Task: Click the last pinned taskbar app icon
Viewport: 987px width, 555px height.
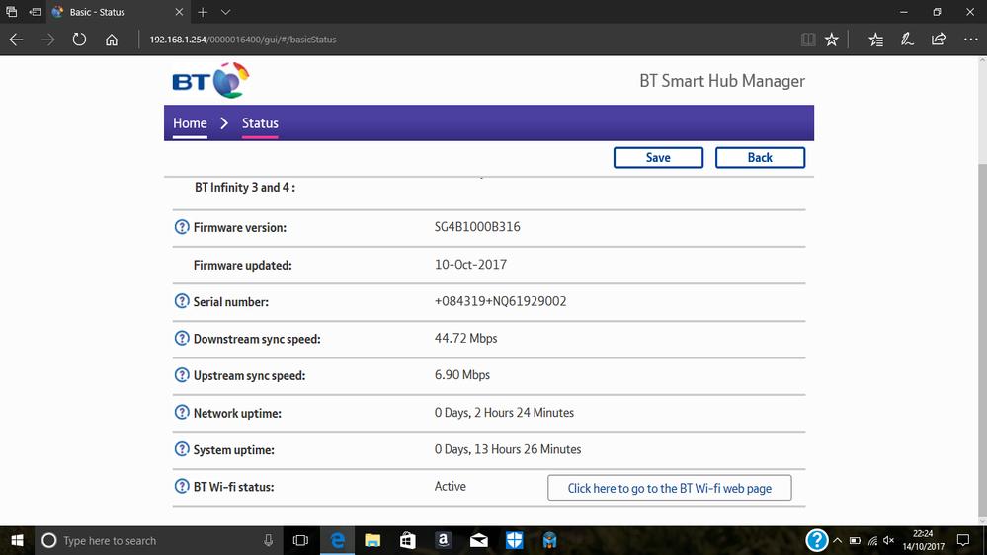Action: (x=549, y=540)
